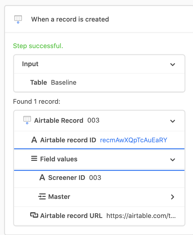
Task: Click the text icon beside Screener ID
Action: pos(42,177)
